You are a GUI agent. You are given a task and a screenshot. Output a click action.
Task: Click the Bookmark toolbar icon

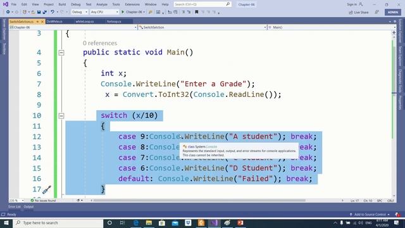(197, 12)
